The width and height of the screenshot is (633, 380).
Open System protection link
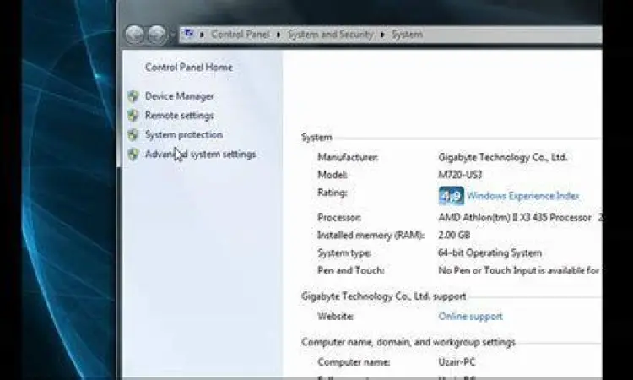[x=184, y=135]
